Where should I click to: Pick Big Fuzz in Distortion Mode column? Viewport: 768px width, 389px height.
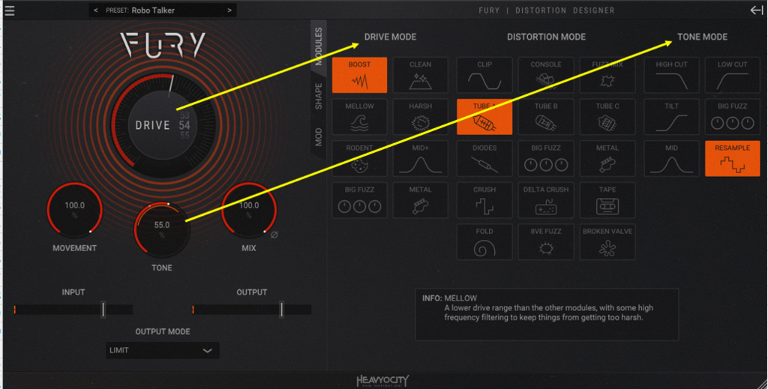[x=546, y=159]
